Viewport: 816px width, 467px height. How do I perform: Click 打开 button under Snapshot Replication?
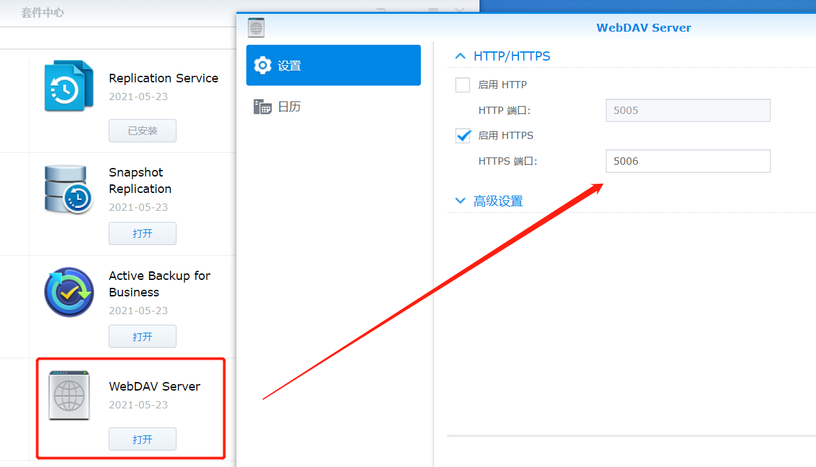[142, 233]
